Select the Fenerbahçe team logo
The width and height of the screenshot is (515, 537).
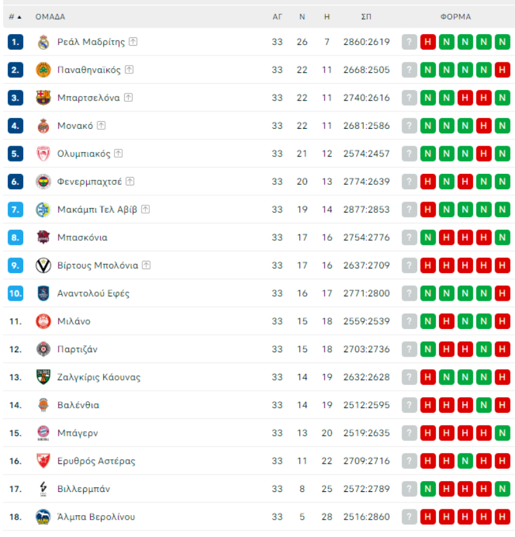pos(43,182)
